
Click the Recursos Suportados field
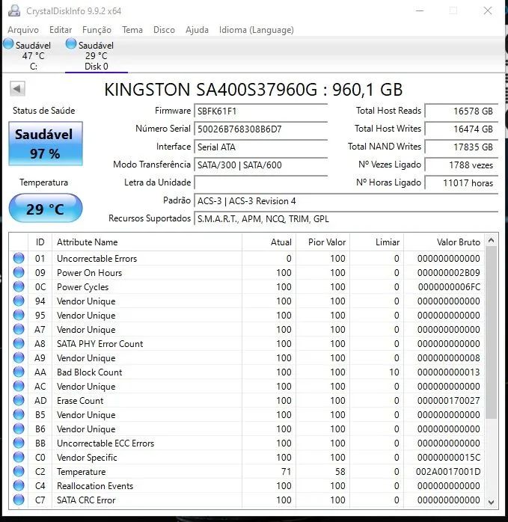tap(346, 219)
